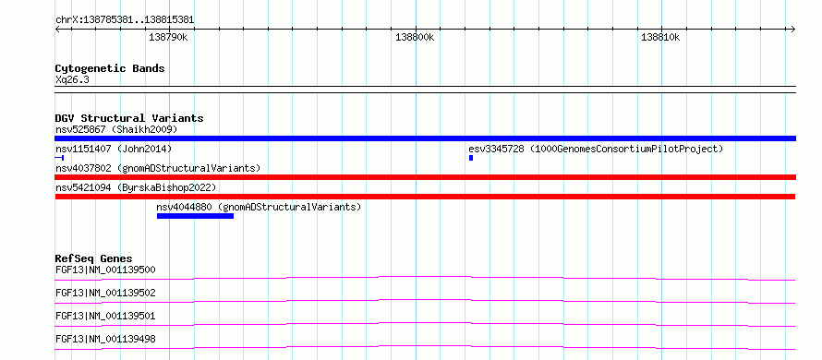The height and width of the screenshot is (360, 822).
Task: Click the 138800k ruler label
Action: click(x=416, y=37)
